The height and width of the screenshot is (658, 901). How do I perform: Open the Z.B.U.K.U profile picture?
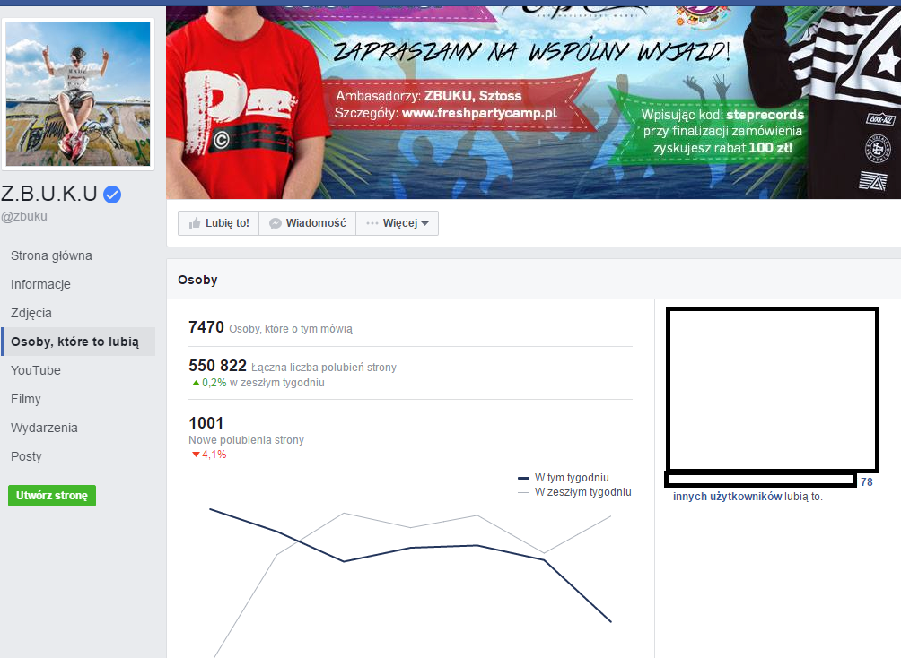[78, 94]
